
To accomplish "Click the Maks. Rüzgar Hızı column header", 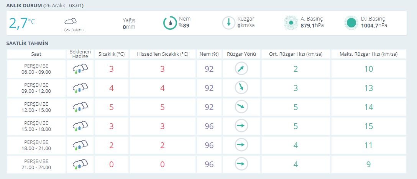I will [368, 54].
